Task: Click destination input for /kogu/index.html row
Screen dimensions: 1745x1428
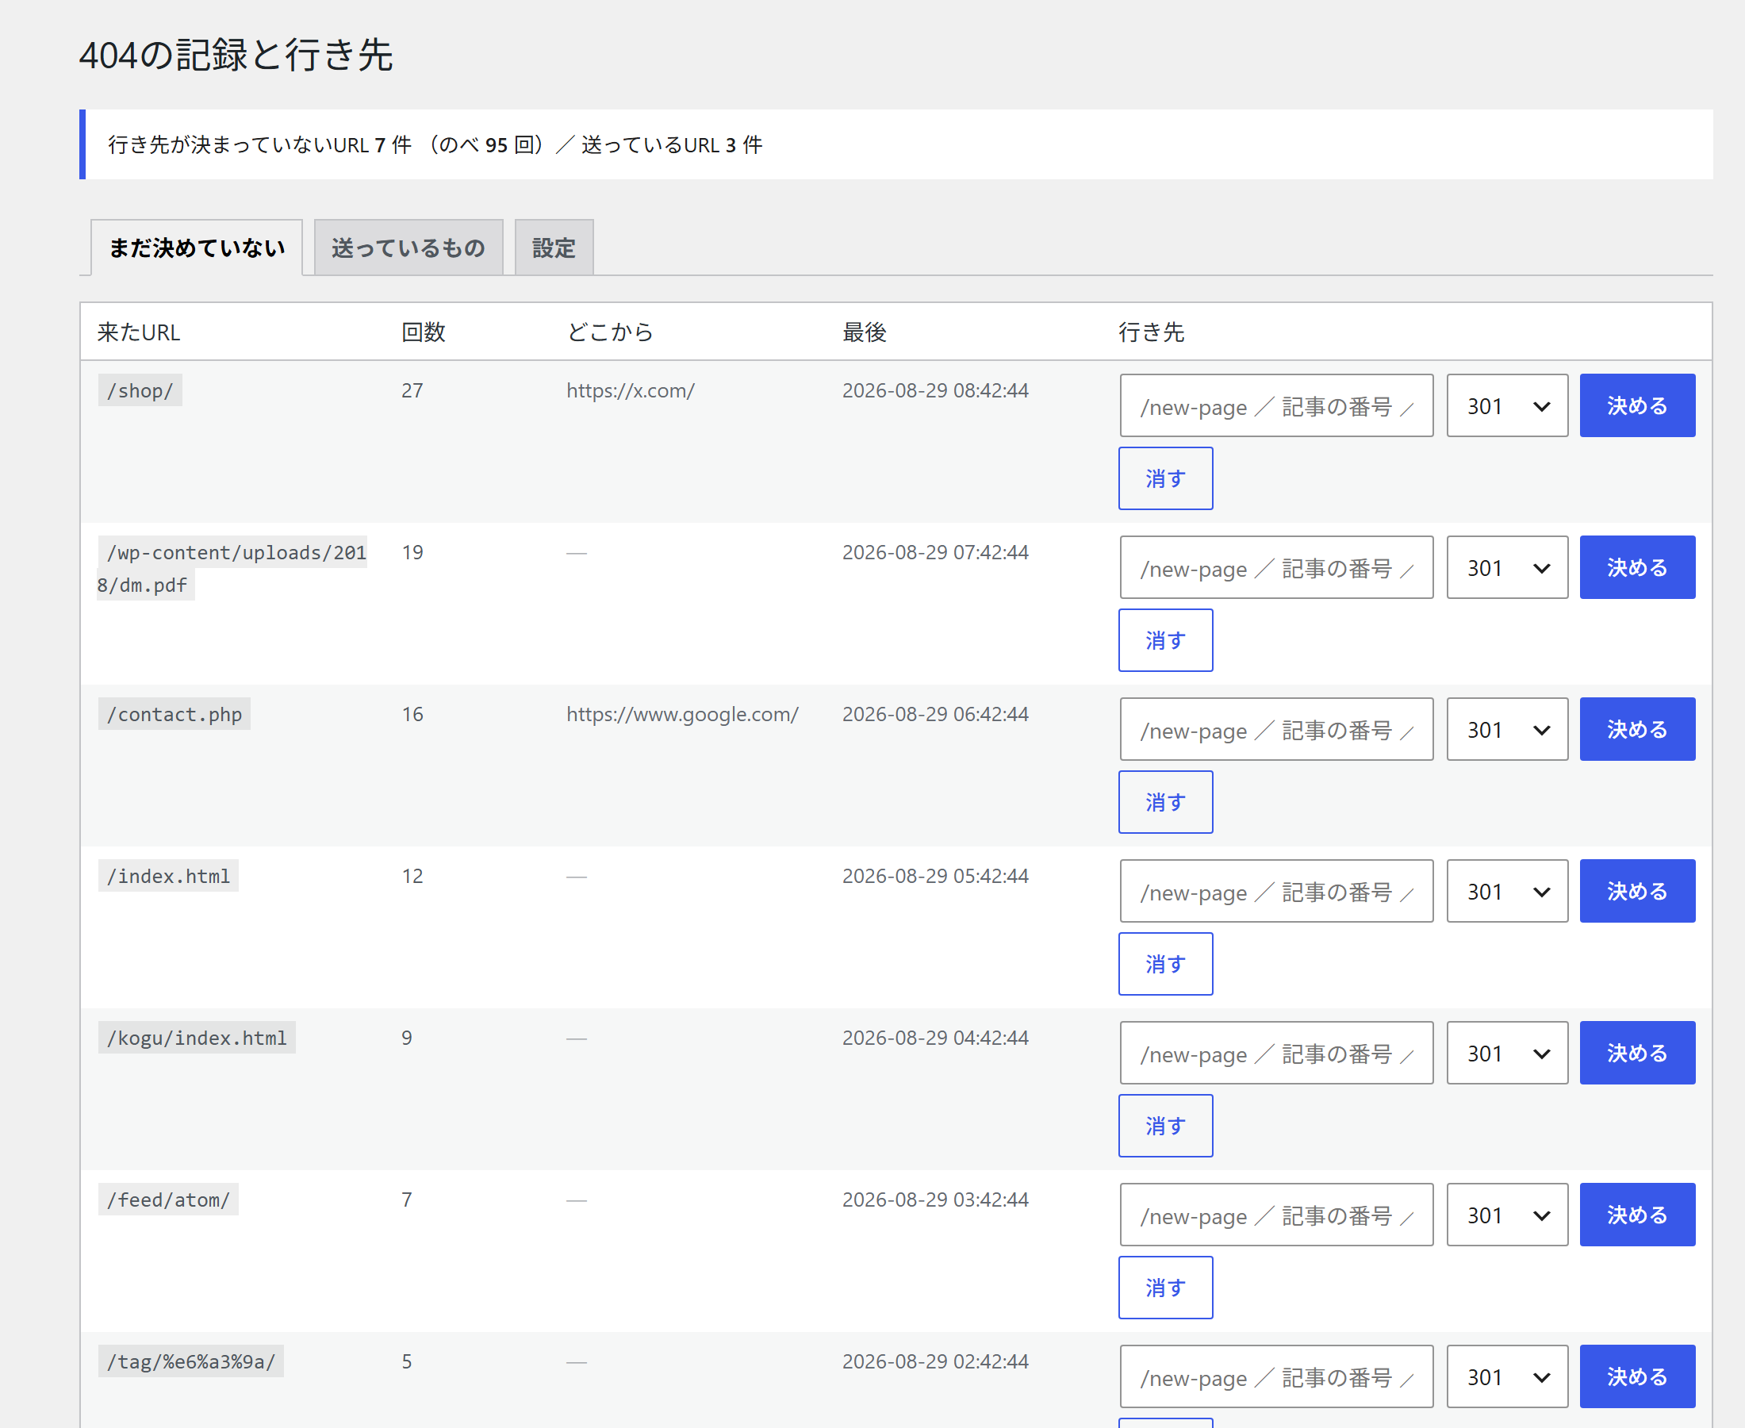Action: pyautogui.click(x=1276, y=1053)
